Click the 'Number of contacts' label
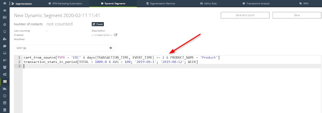Screen dimensions: 322x113 (x=28, y=24)
